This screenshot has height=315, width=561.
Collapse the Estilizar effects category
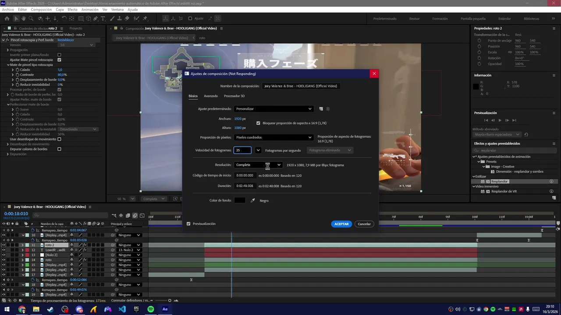point(474,176)
